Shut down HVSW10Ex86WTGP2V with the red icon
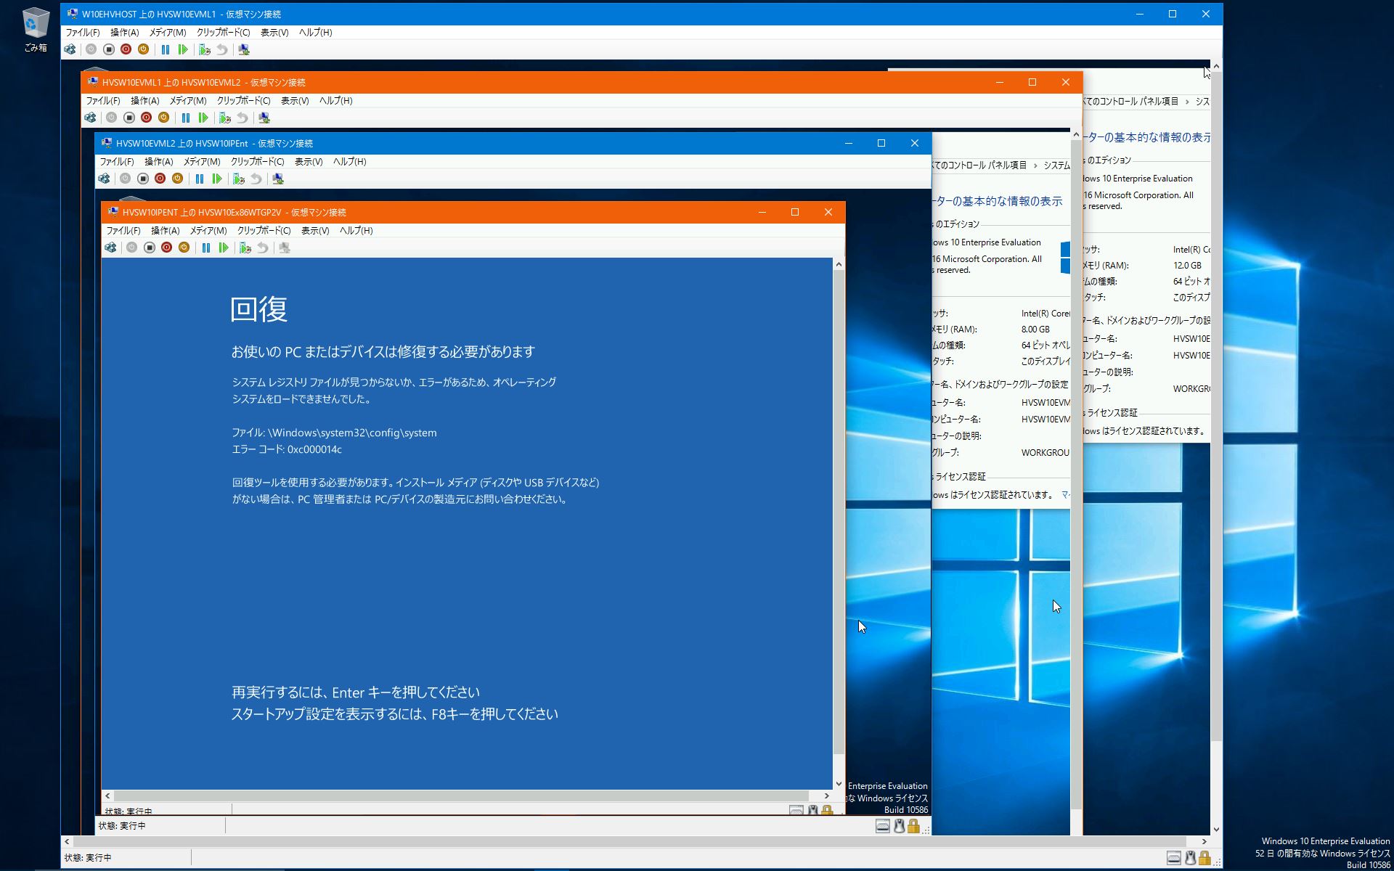This screenshot has width=1394, height=871. (166, 248)
